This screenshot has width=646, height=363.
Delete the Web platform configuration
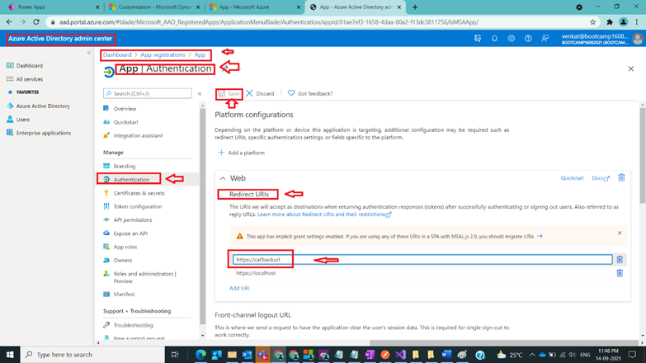tap(621, 177)
